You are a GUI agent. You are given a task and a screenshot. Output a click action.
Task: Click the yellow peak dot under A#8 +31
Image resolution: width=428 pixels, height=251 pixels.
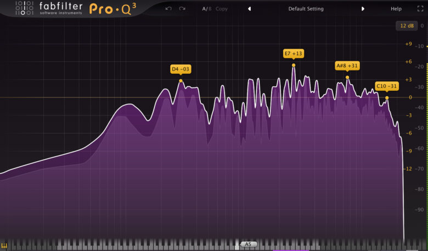click(347, 78)
